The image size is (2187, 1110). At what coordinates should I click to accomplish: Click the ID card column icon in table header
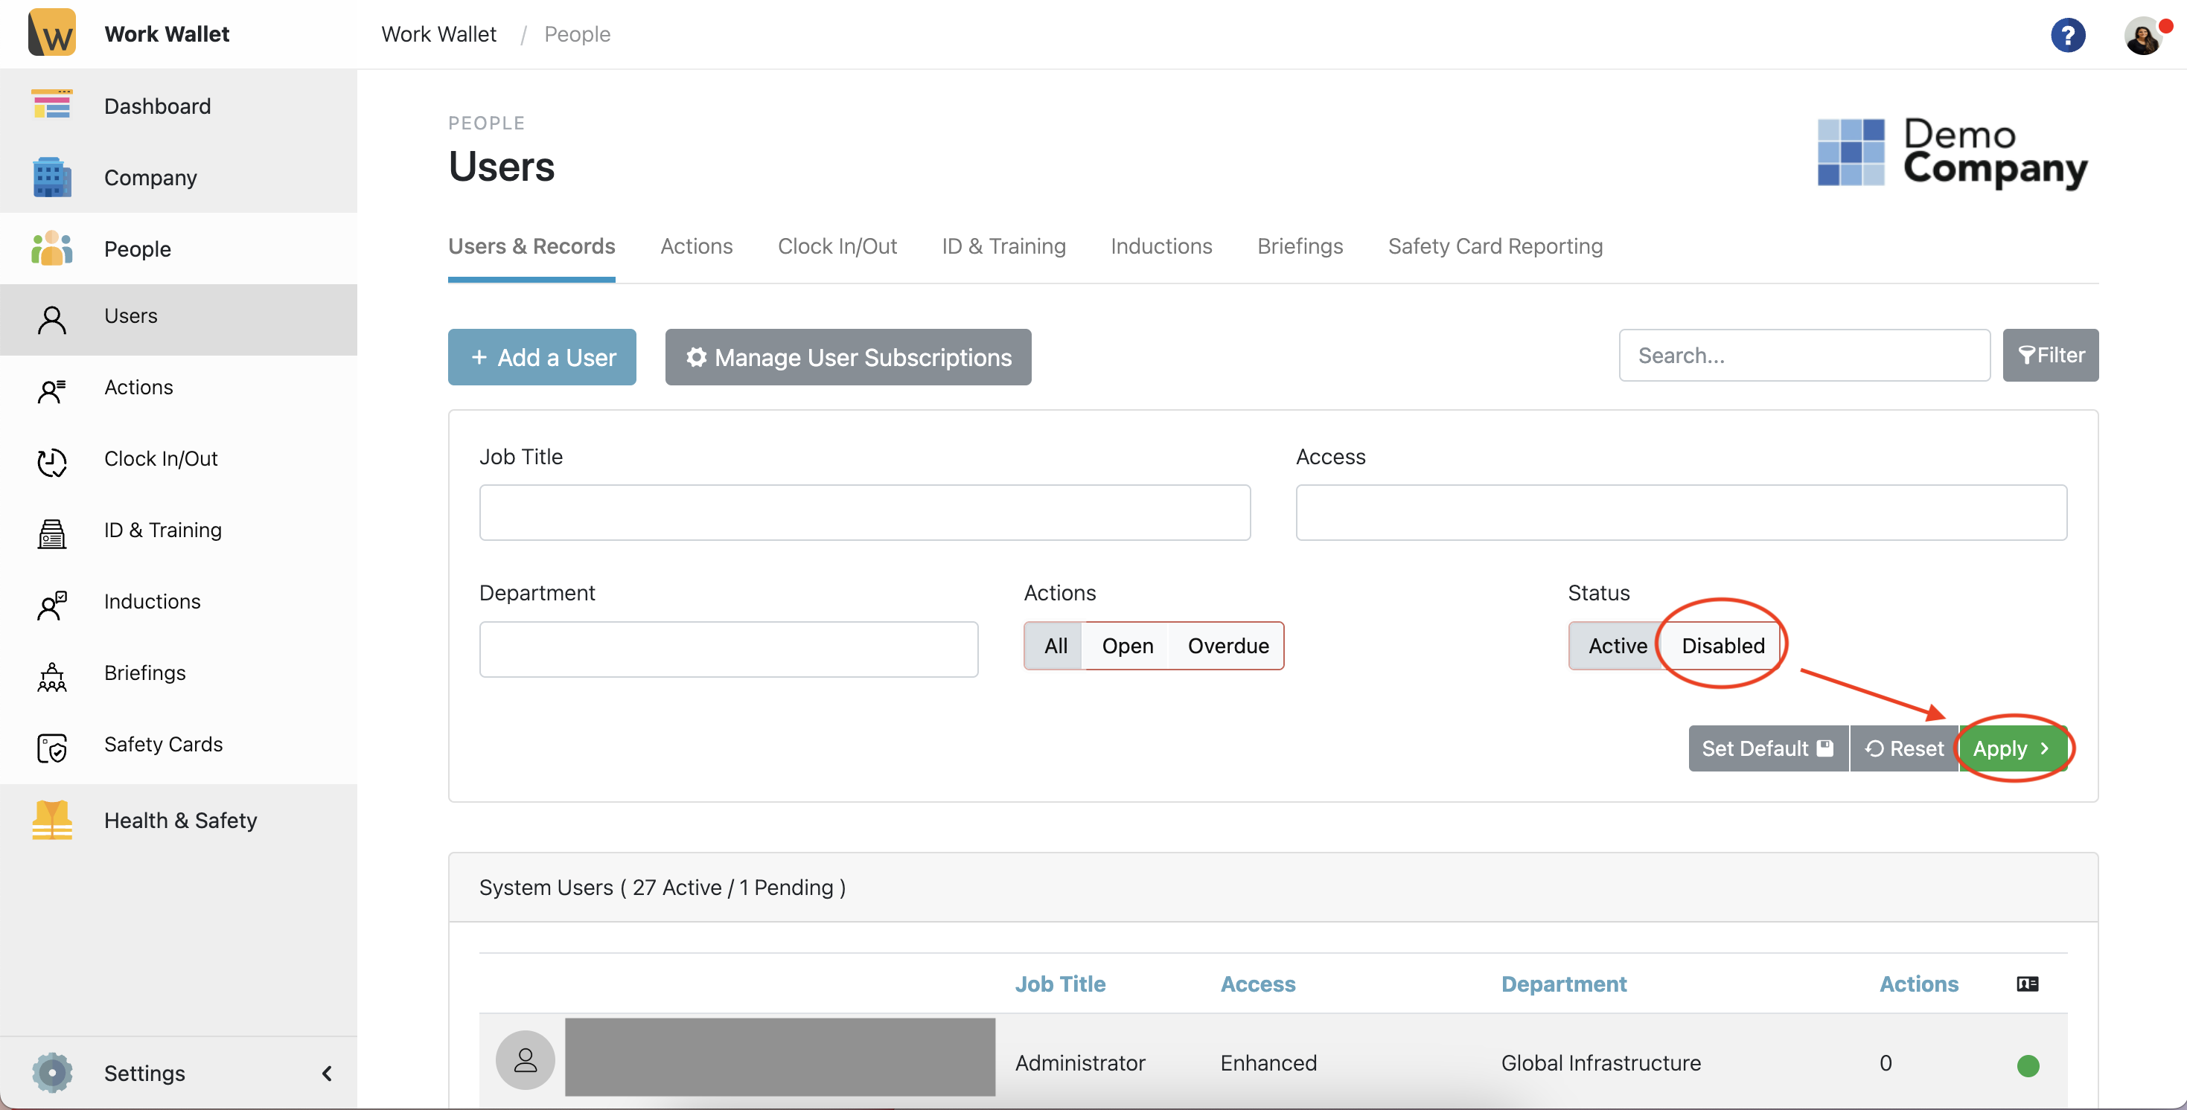pyautogui.click(x=2028, y=984)
